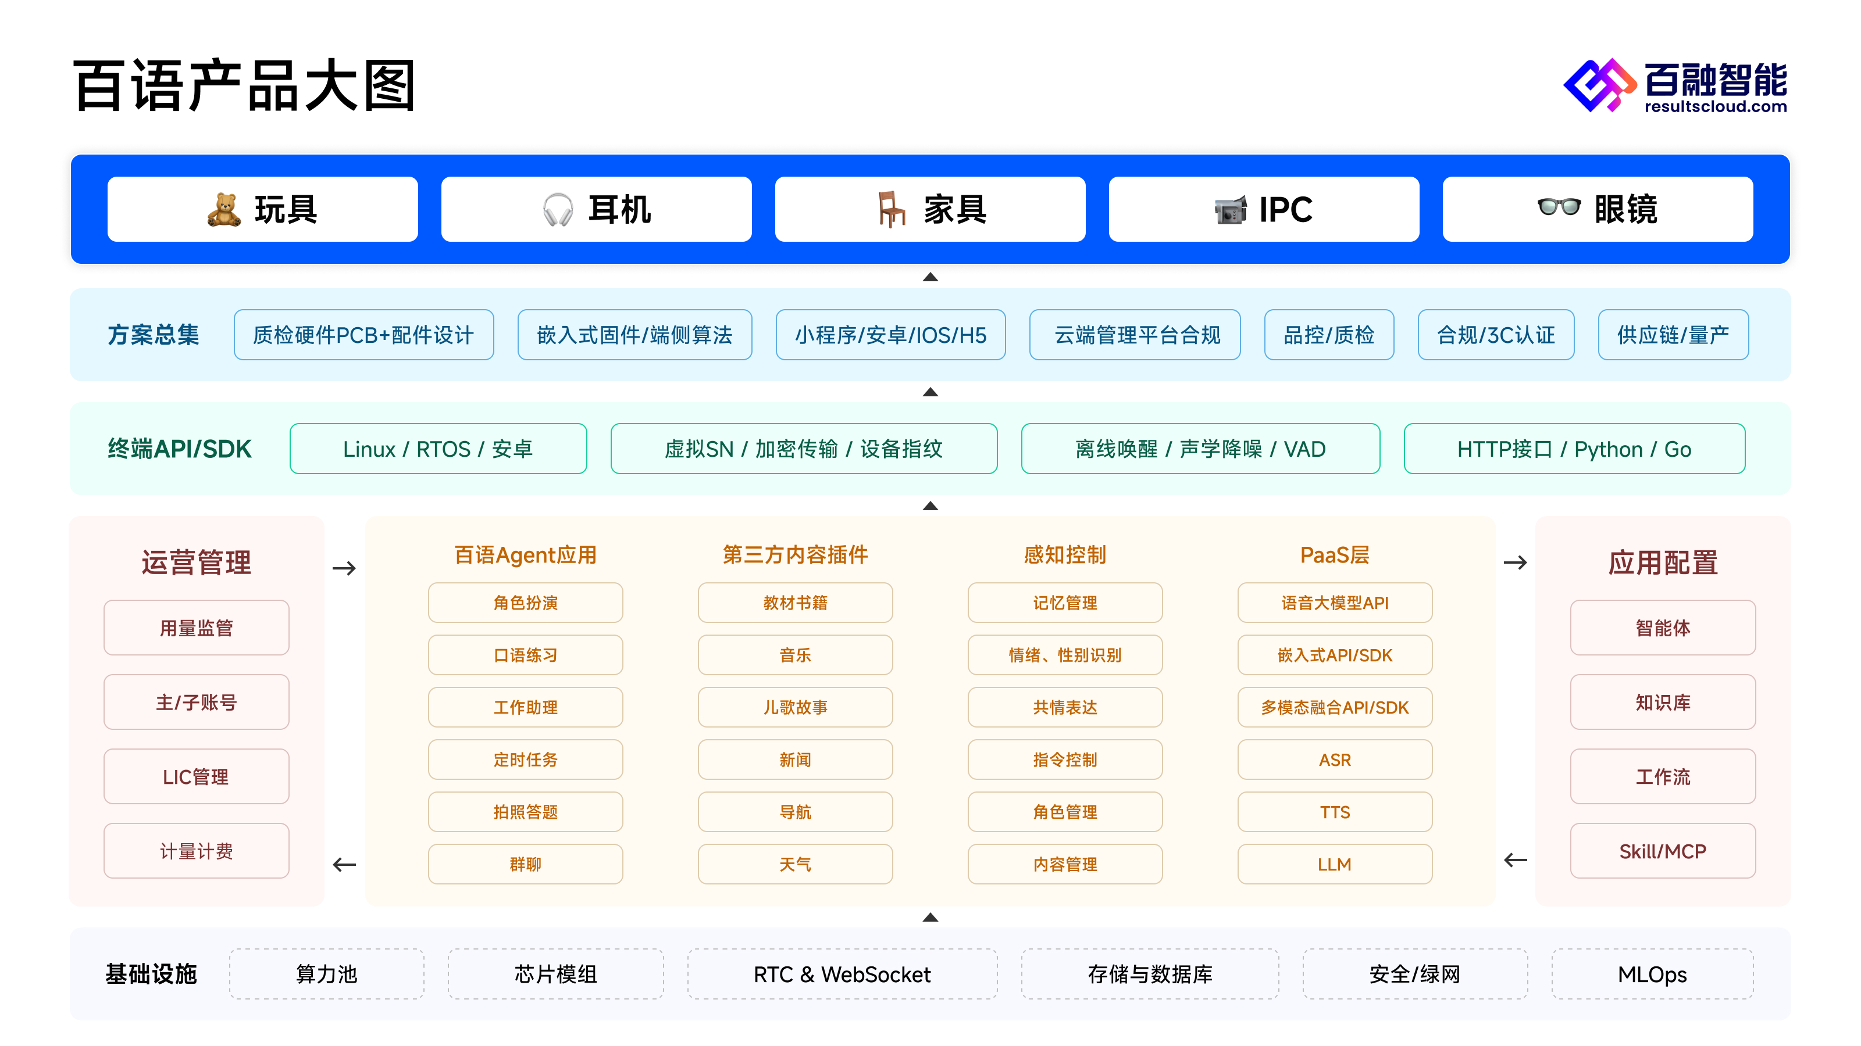Click 算力池 infrastructure box
The width and height of the screenshot is (1861, 1046).
coord(327,975)
